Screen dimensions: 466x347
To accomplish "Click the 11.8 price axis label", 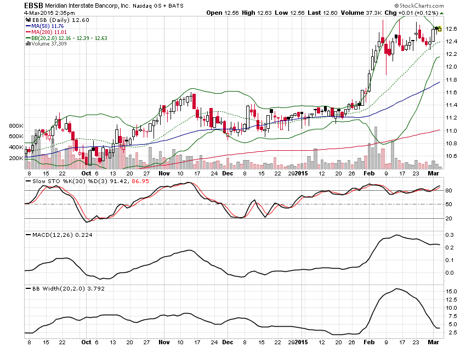I will tap(451, 79).
